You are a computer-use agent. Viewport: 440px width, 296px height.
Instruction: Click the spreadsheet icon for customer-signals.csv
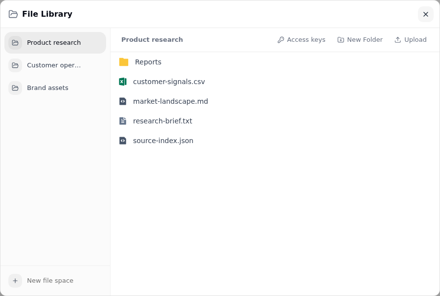coord(123,82)
